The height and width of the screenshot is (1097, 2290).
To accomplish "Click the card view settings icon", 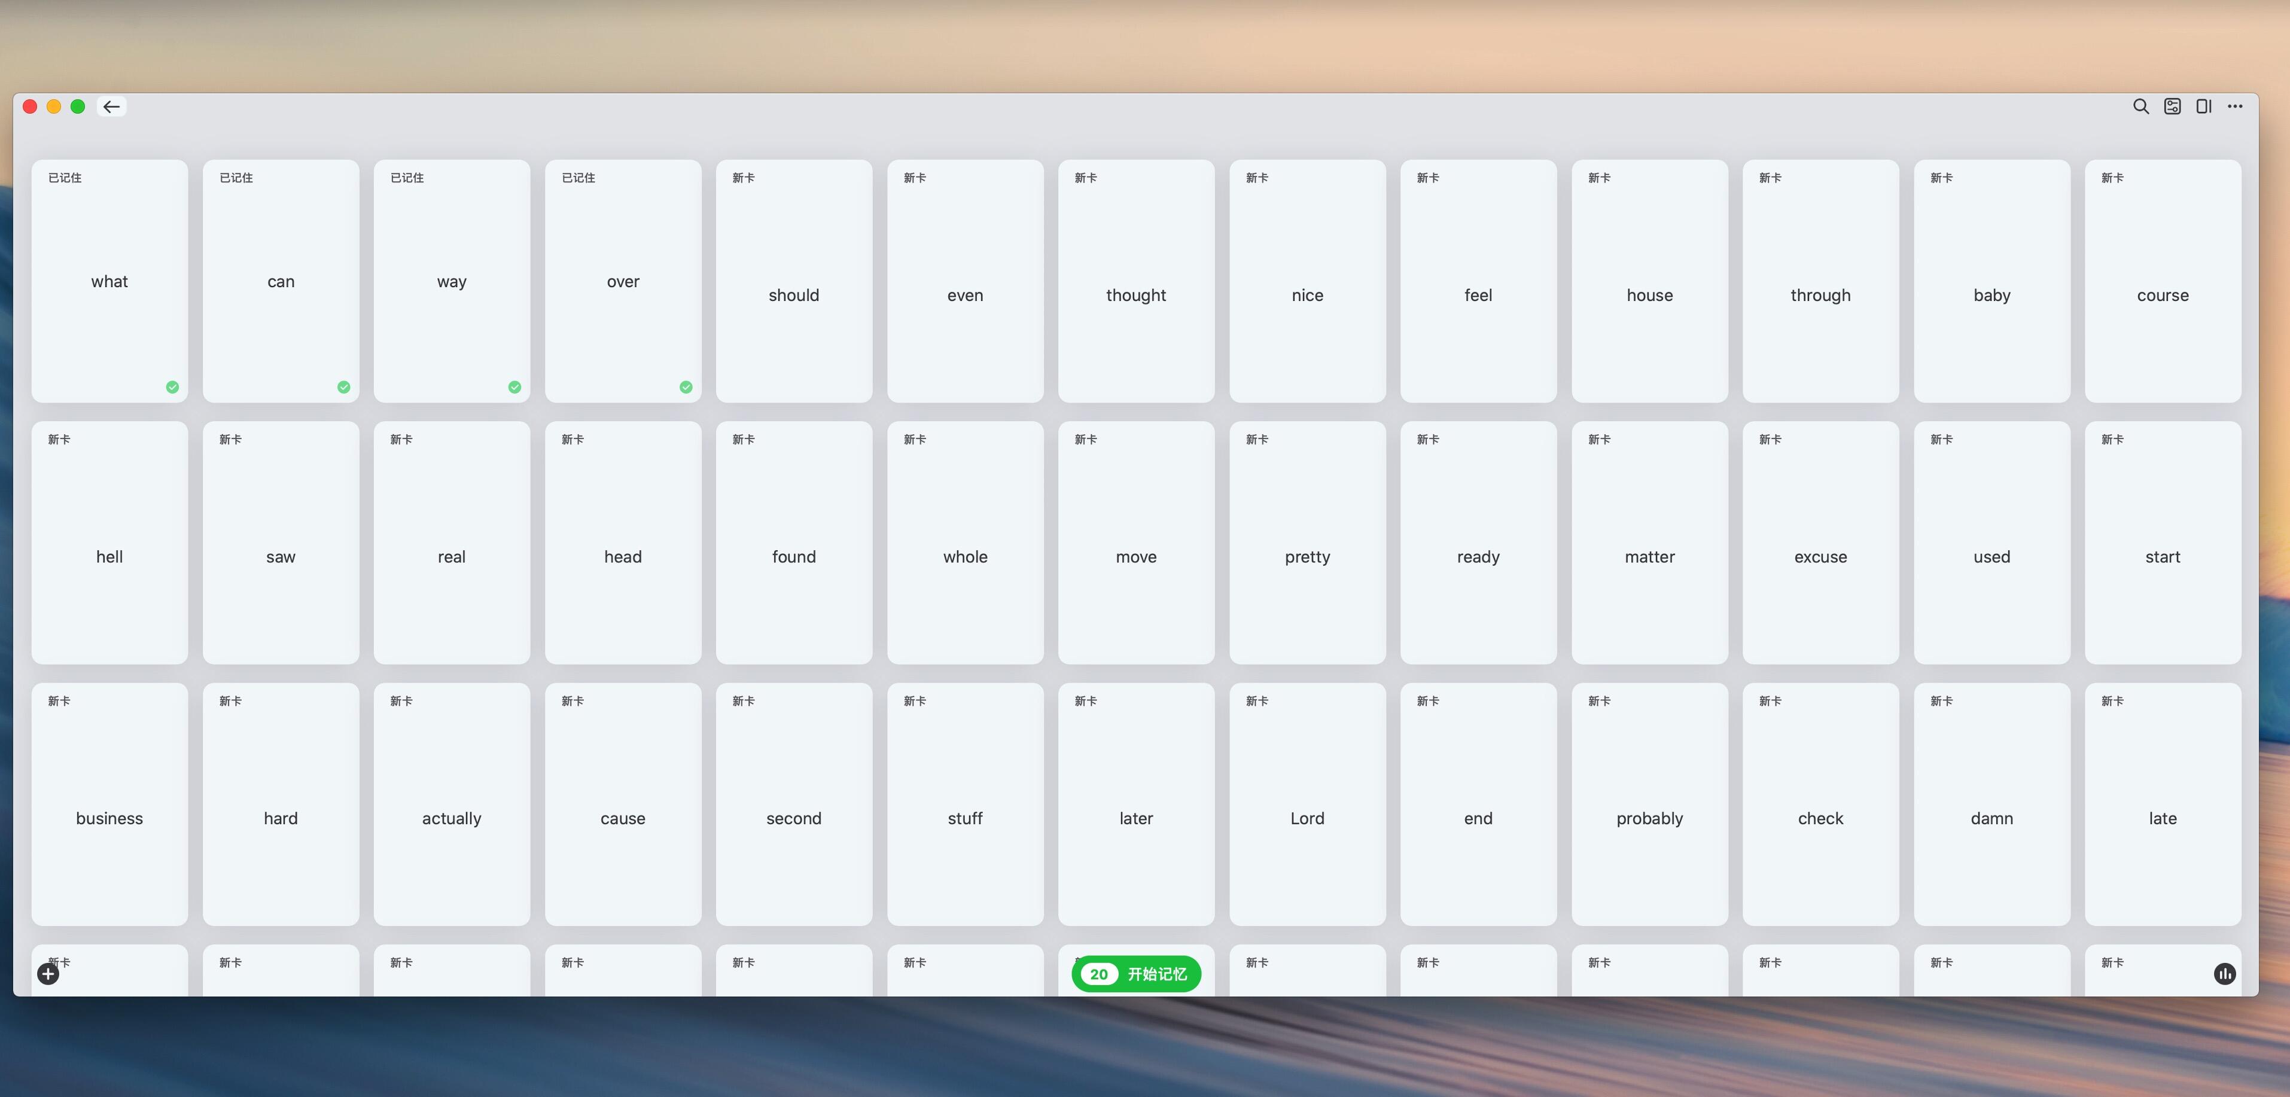I will pos(2172,106).
